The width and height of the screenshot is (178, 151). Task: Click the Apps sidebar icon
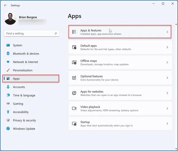pos(8,78)
